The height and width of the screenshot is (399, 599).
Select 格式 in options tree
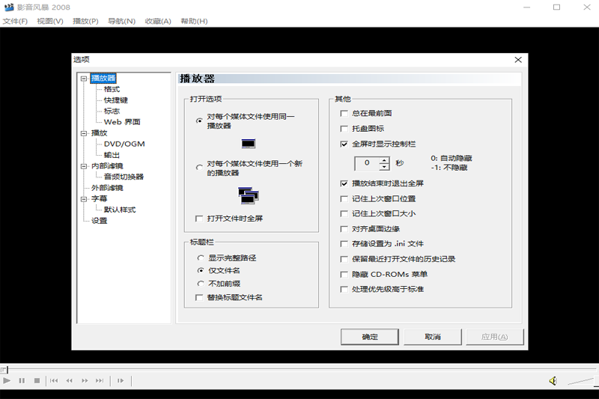tap(112, 89)
